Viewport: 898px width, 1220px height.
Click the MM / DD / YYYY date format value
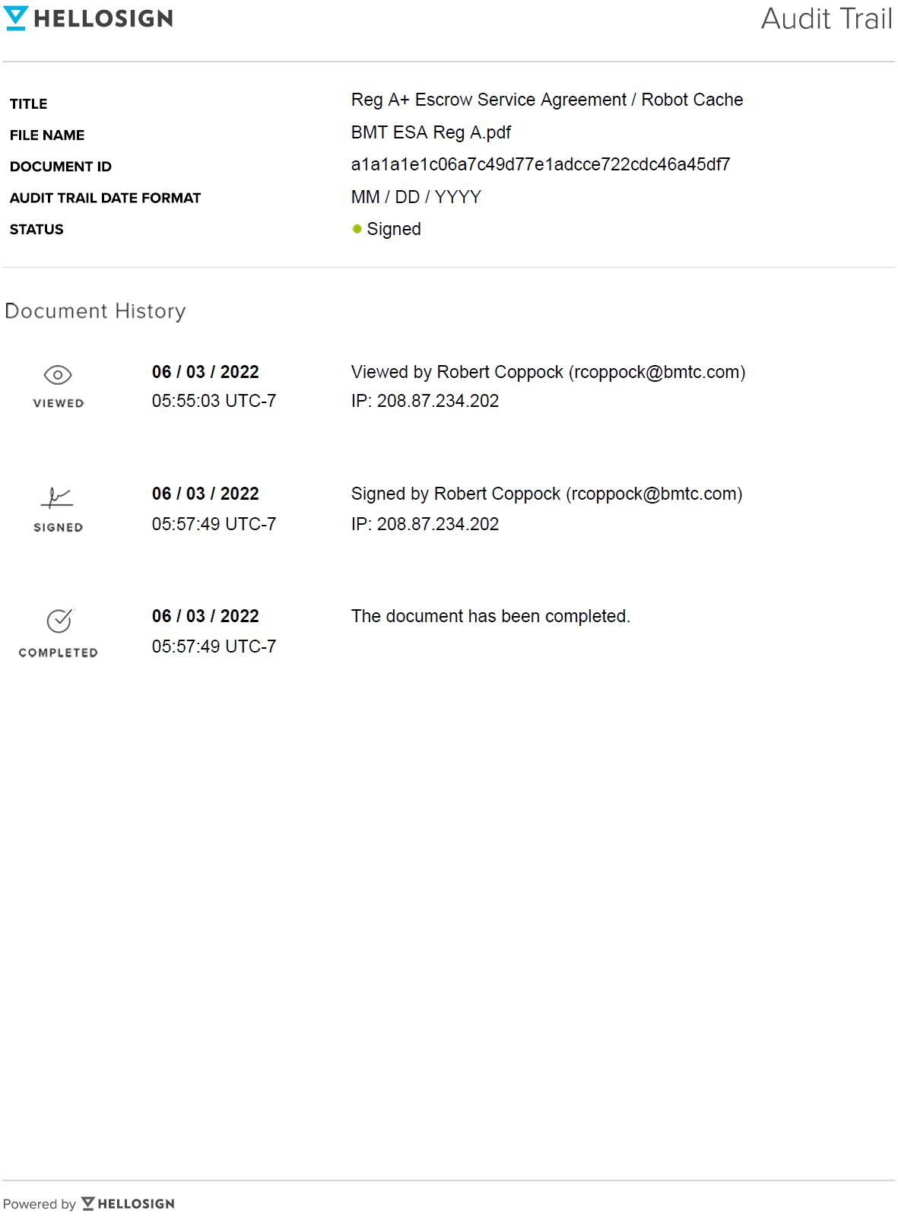[x=416, y=197]
